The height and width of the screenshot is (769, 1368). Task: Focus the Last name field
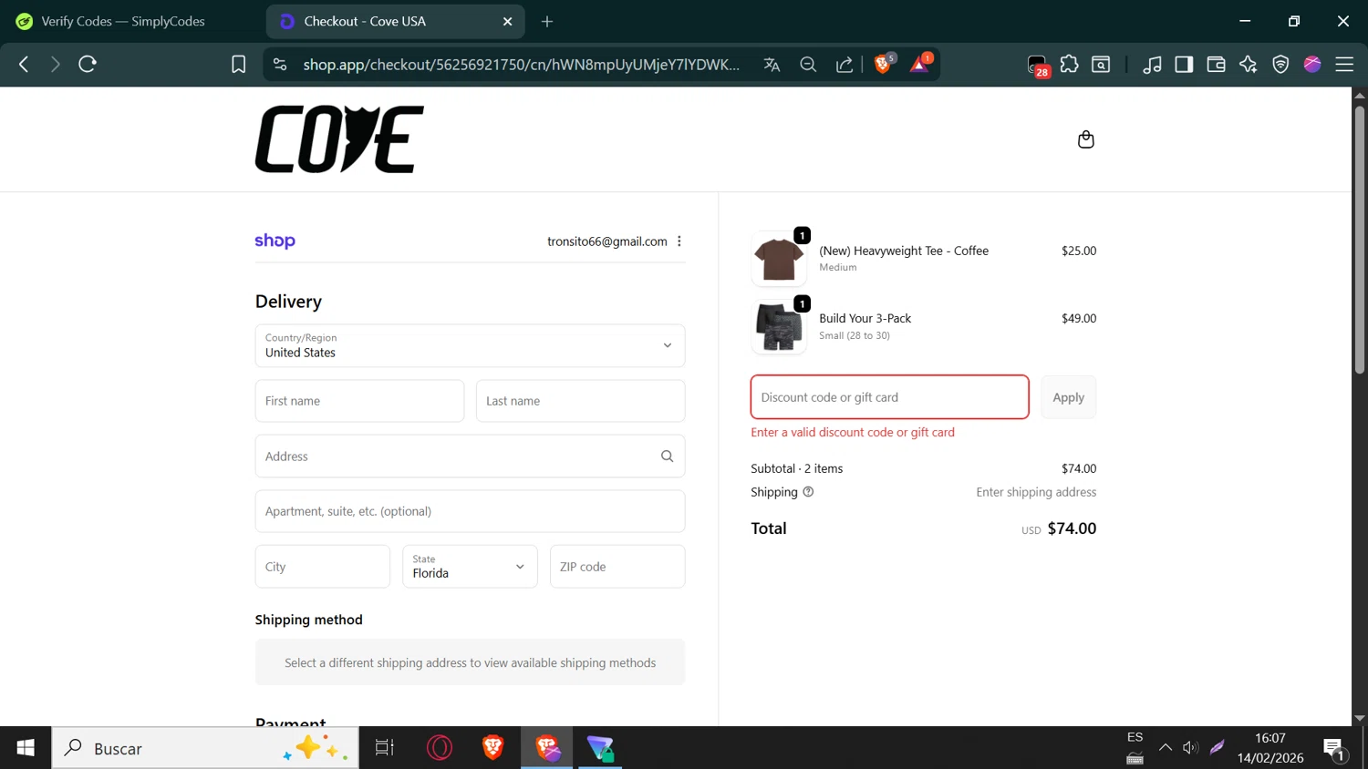click(x=580, y=401)
